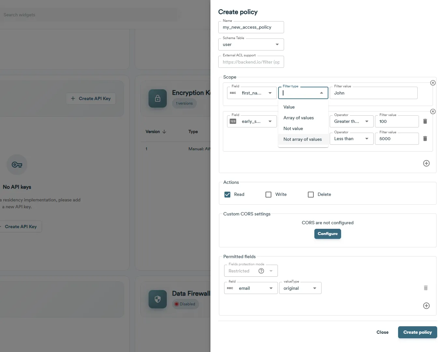Select Not array of values option

click(x=303, y=139)
